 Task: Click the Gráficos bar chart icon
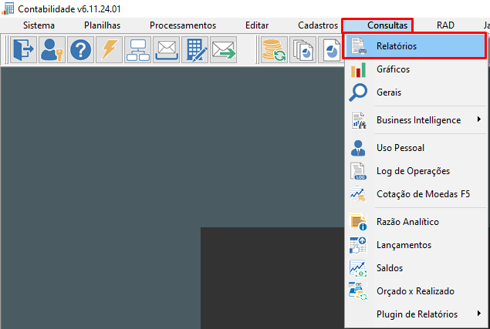click(x=359, y=69)
